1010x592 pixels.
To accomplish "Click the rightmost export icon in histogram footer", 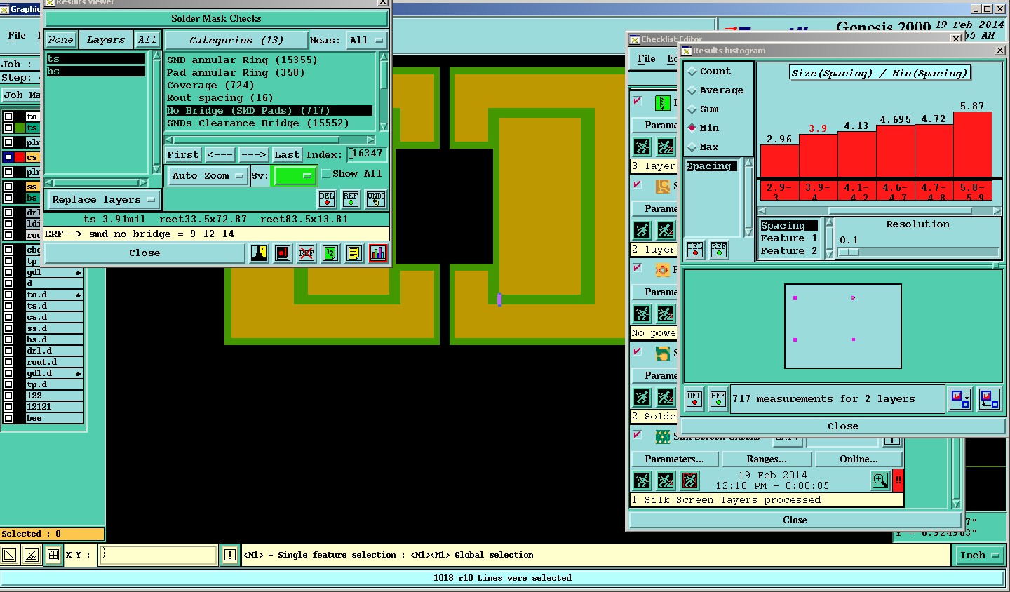I will click(989, 399).
